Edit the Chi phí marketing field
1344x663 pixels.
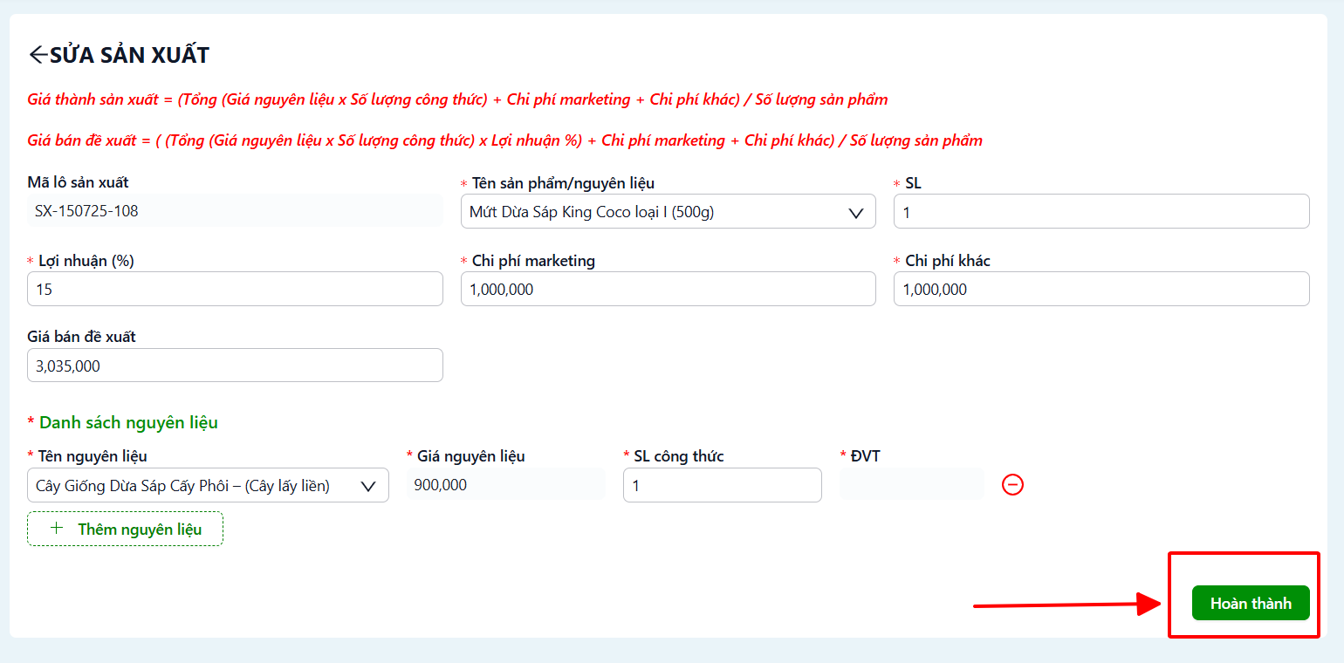click(x=668, y=289)
